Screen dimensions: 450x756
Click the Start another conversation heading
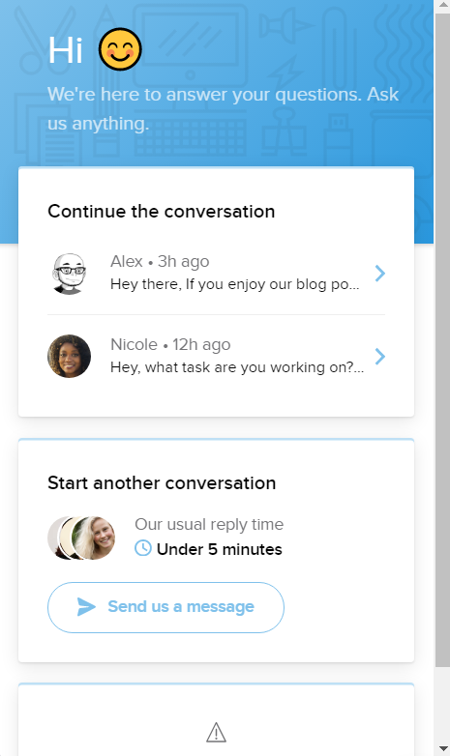(162, 482)
